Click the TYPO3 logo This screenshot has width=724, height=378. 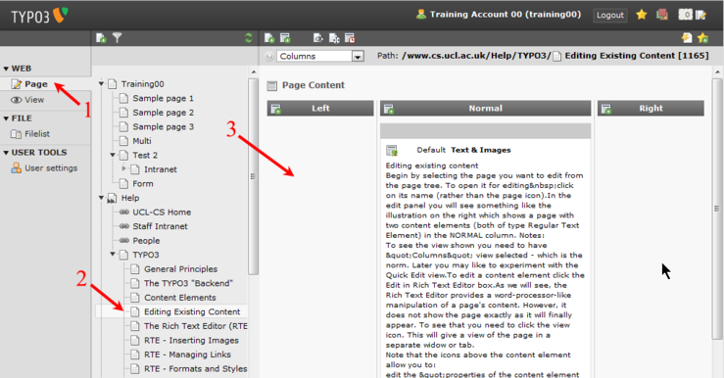point(40,16)
